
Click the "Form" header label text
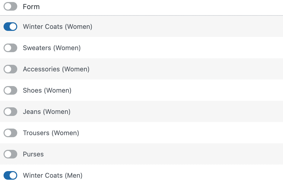click(31, 7)
